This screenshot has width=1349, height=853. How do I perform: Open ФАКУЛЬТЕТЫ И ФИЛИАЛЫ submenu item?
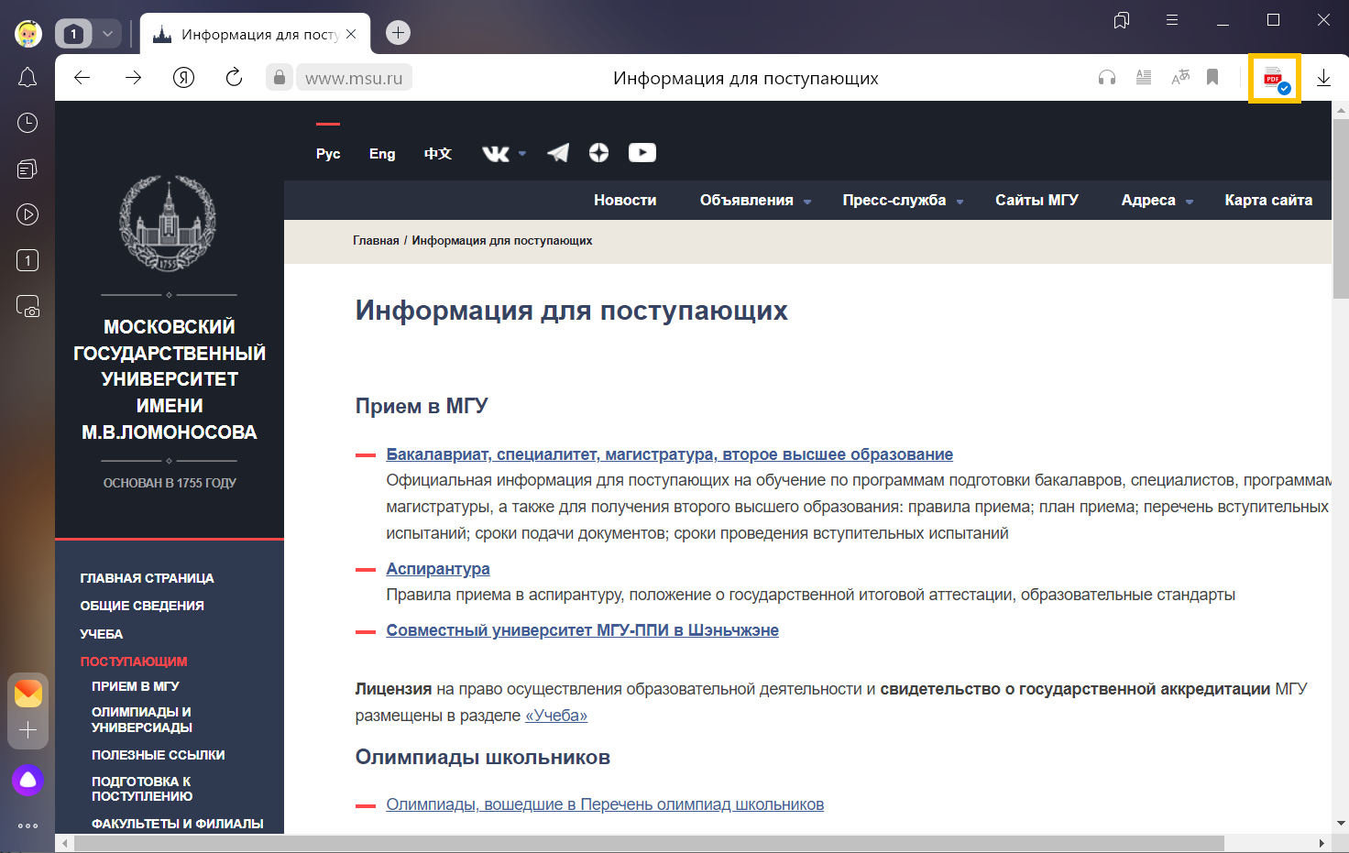click(178, 824)
